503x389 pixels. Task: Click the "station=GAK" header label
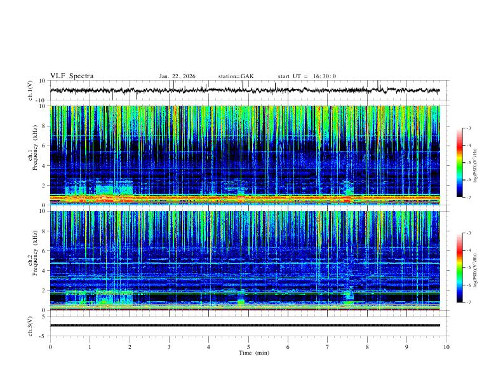236,76
